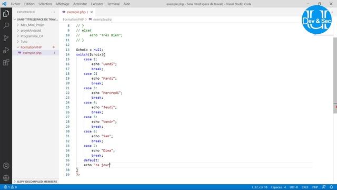Open the Explorer view in activity bar
Image resolution: width=337 pixels, height=190 pixels.
coord(6,14)
